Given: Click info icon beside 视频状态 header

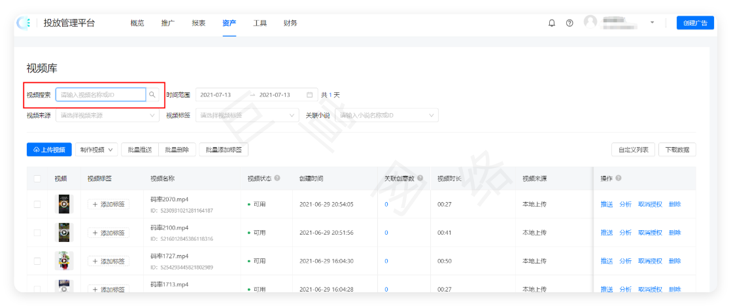Looking at the screenshot, I should tap(277, 178).
